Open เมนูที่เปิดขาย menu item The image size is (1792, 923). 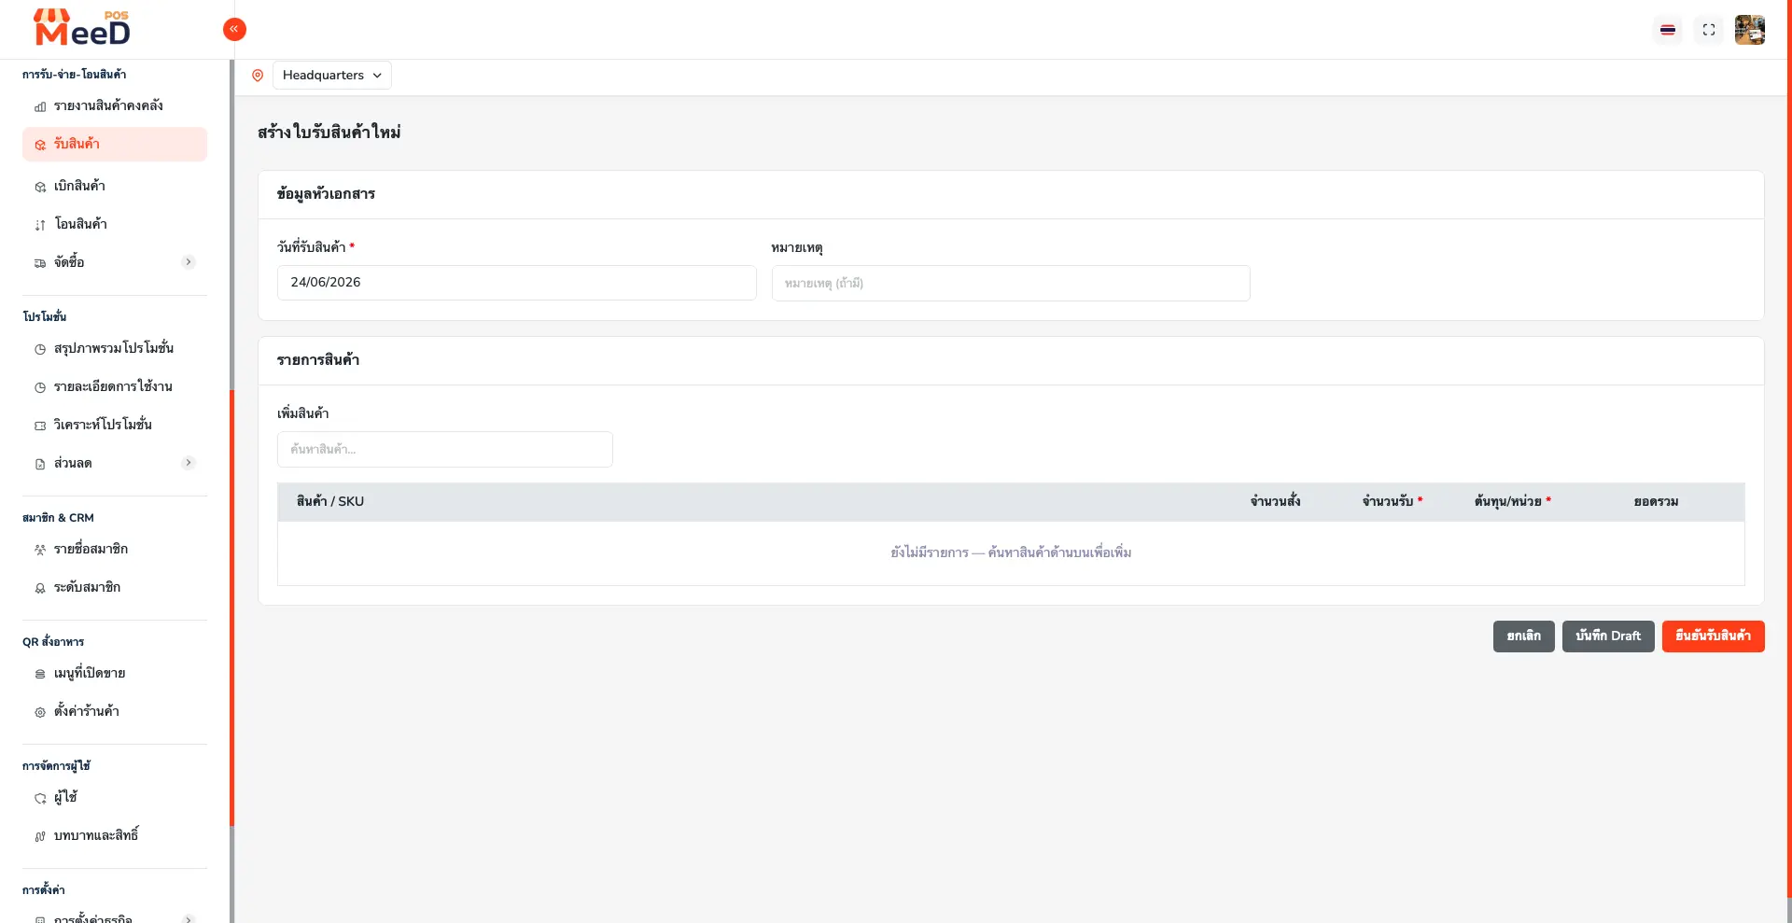115,673
